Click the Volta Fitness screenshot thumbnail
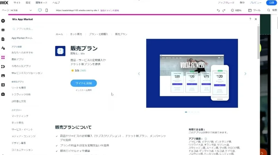This screenshot has width=278, height=155. pyautogui.click(x=192, y=73)
